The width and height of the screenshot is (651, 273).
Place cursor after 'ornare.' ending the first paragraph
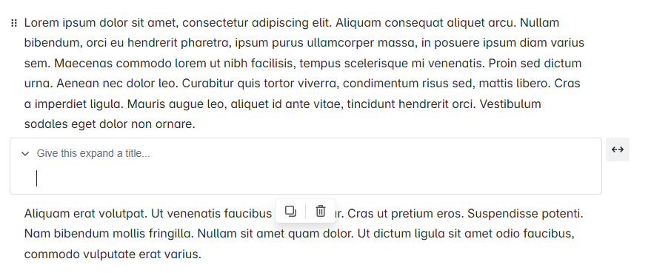click(x=196, y=124)
